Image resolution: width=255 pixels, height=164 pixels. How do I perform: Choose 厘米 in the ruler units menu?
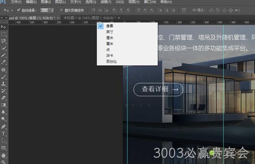[x=127, y=38]
